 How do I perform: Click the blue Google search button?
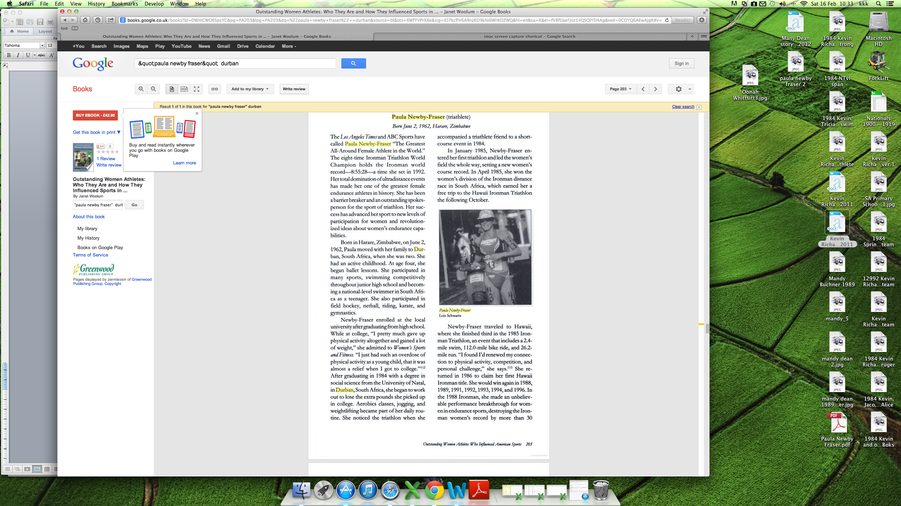(353, 63)
